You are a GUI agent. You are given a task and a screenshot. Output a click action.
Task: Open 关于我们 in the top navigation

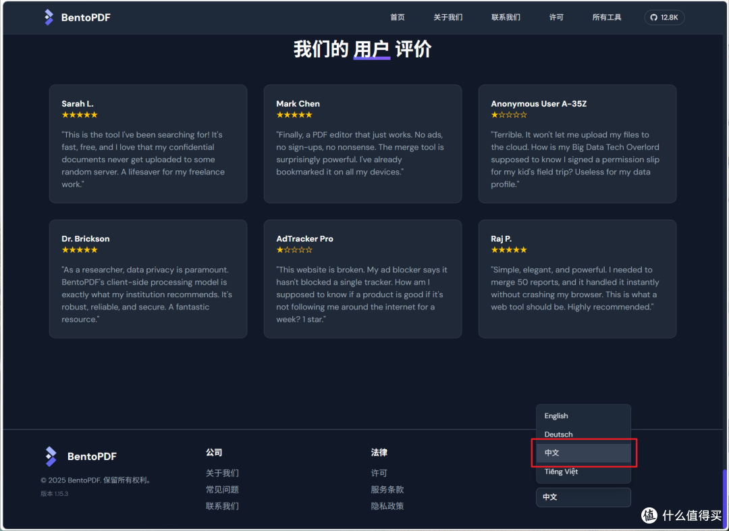(x=448, y=17)
